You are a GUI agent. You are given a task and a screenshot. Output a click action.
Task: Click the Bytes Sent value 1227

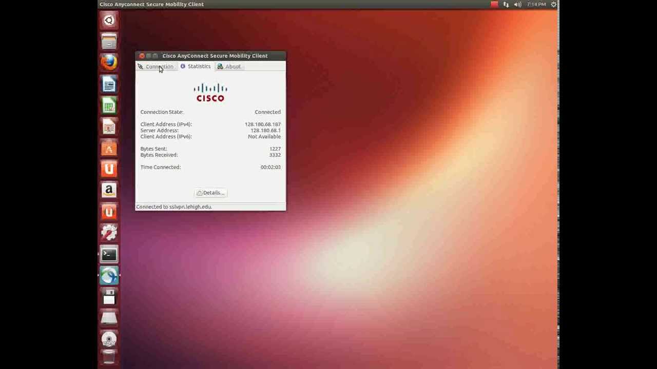[275, 149]
